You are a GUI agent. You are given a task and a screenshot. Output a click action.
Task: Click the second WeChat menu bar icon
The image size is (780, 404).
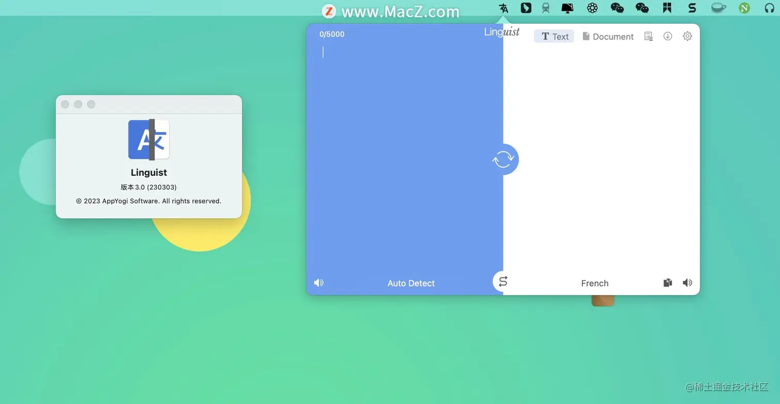click(642, 8)
